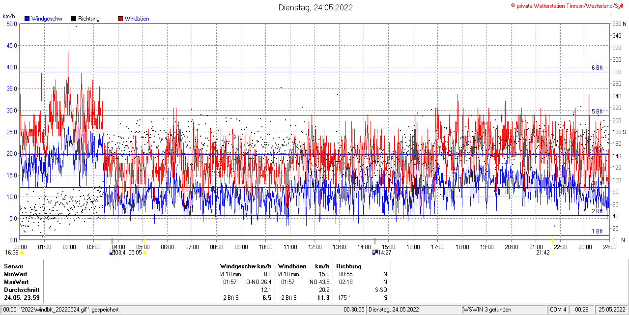This screenshot has height=315, width=629.
Task: Click the 18:00 time axis label
Action: [x=462, y=247]
